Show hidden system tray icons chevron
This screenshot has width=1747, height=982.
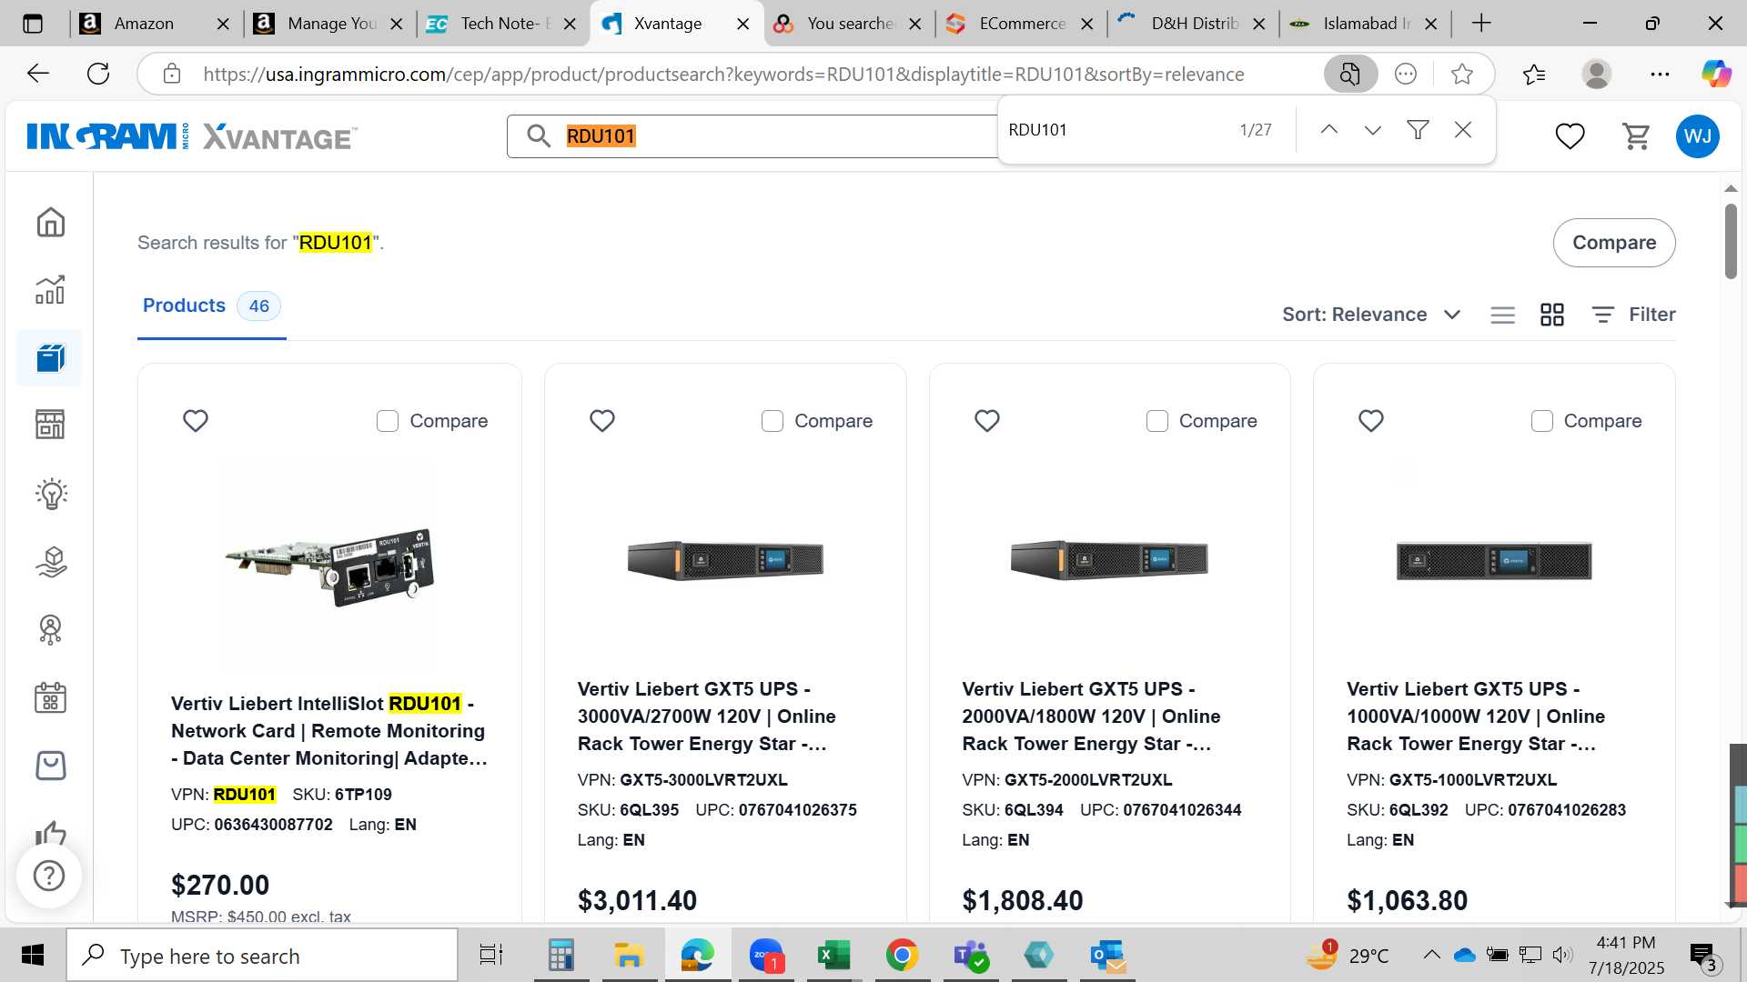1431,955
